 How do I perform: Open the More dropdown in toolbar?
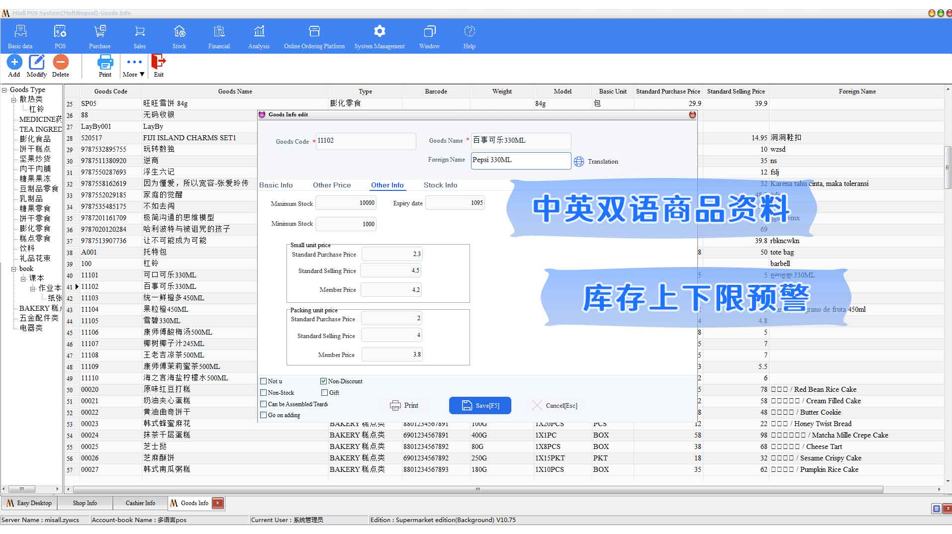click(134, 67)
